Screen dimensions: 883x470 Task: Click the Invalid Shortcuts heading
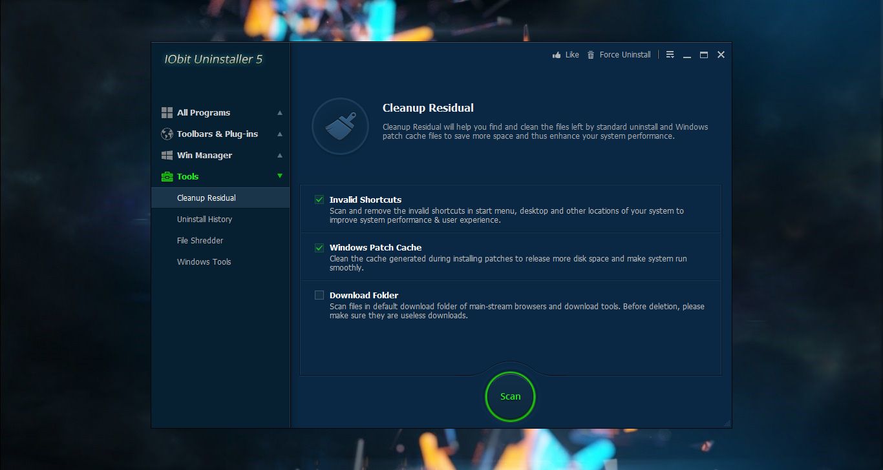[x=365, y=199]
